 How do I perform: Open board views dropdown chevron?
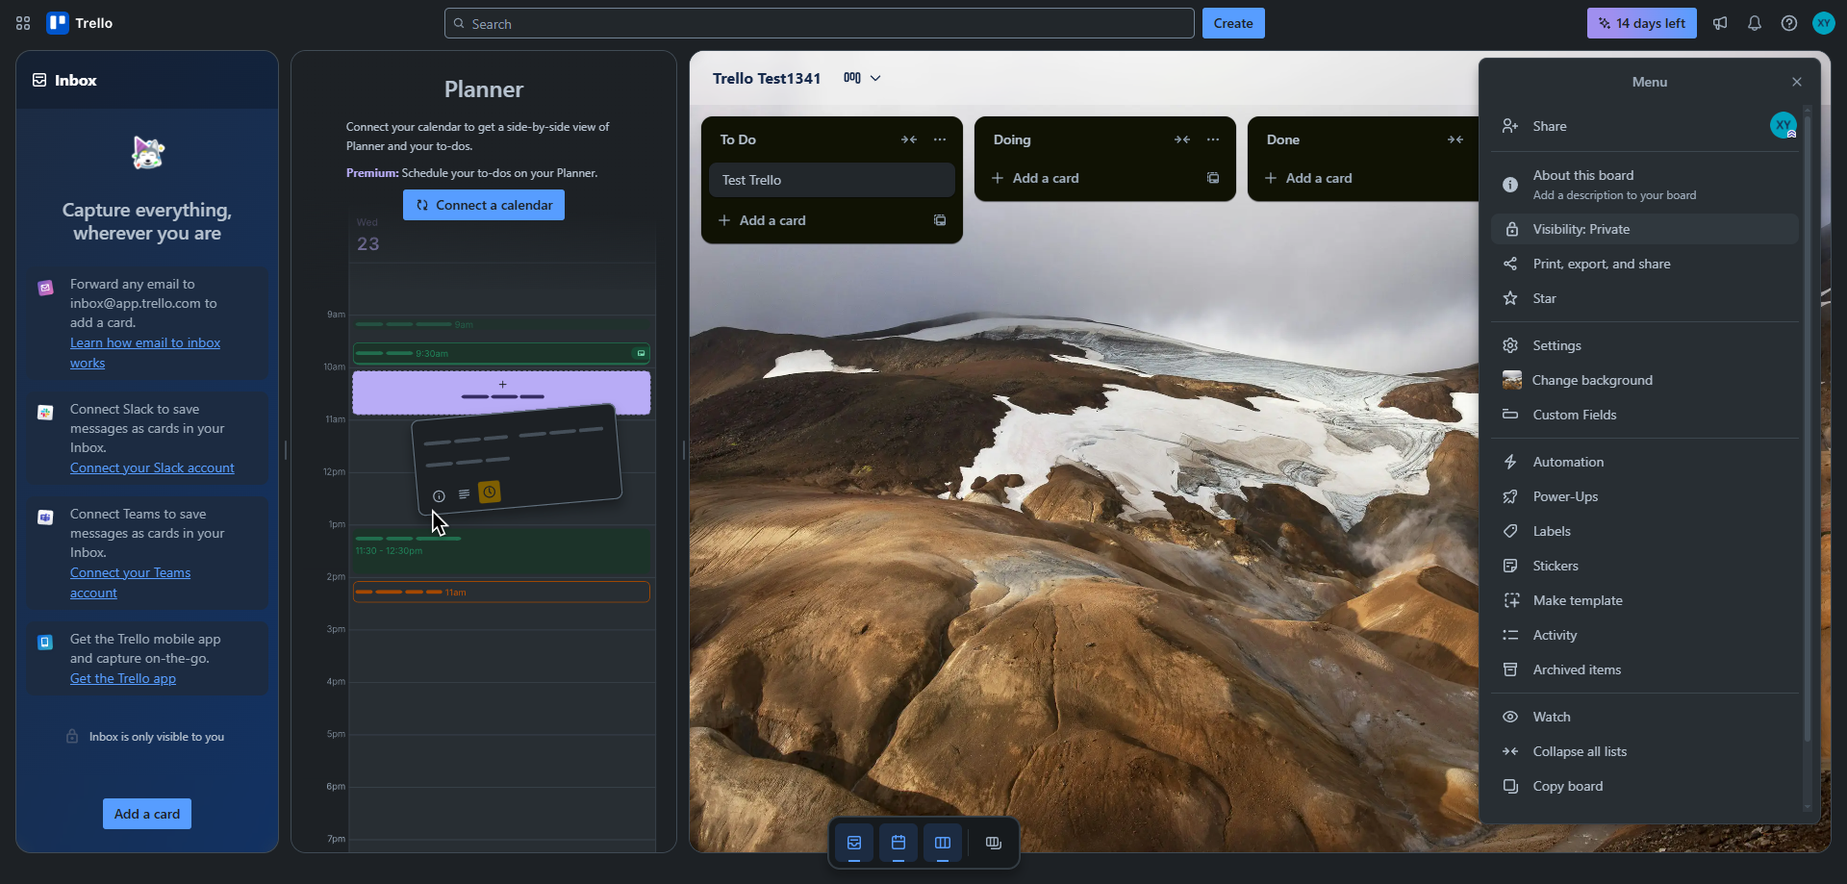(875, 78)
